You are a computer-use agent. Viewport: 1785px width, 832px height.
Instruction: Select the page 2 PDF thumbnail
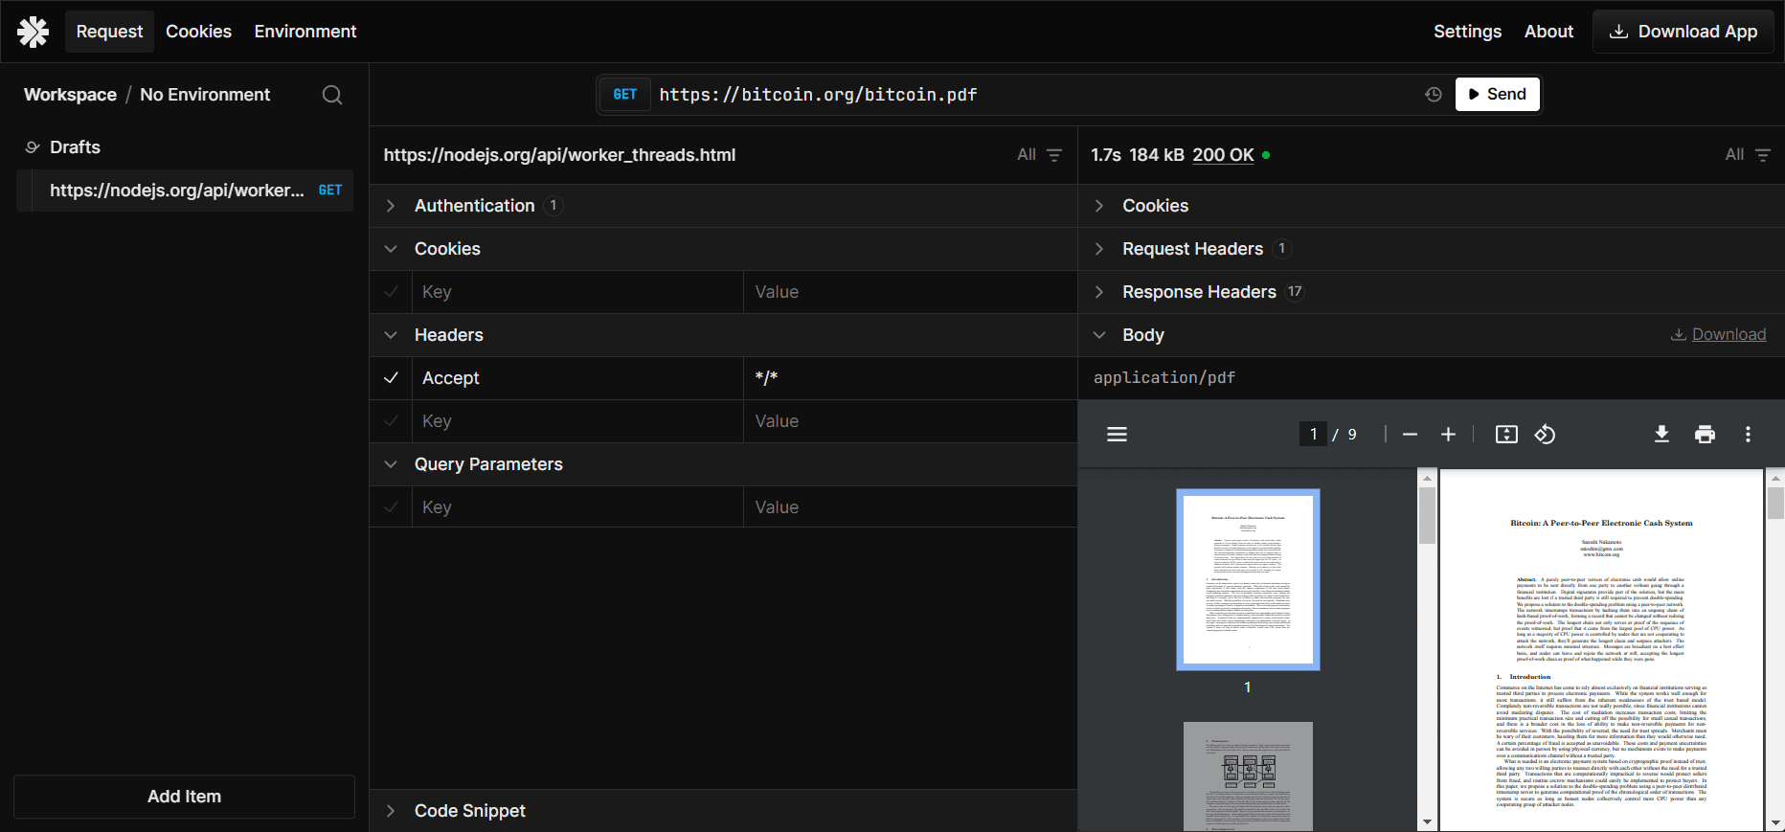(1248, 776)
